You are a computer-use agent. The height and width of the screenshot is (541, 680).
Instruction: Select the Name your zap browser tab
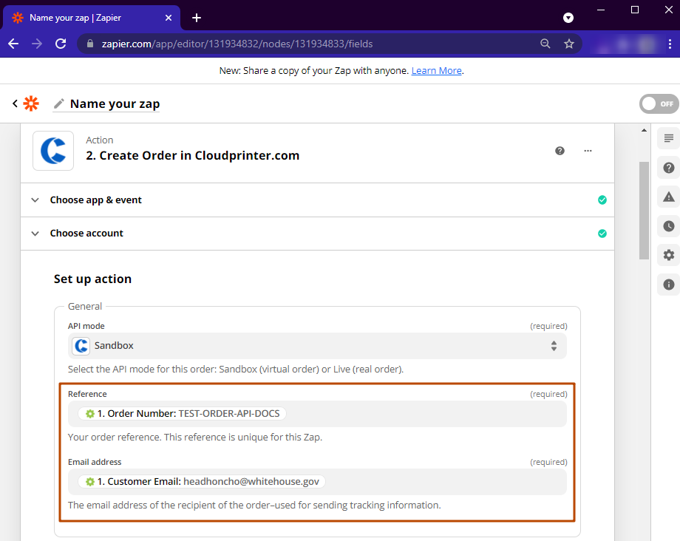[x=92, y=18]
